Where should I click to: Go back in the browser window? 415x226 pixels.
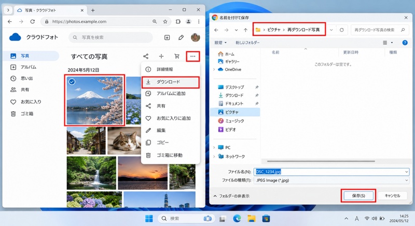point(10,21)
